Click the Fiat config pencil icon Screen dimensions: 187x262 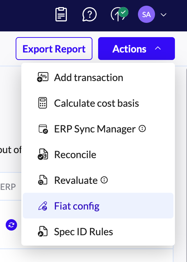(x=43, y=206)
